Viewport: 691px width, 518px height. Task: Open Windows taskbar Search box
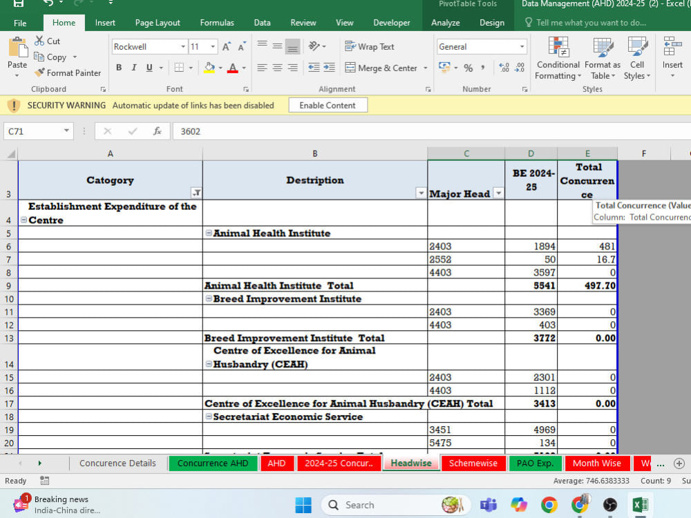(x=396, y=505)
